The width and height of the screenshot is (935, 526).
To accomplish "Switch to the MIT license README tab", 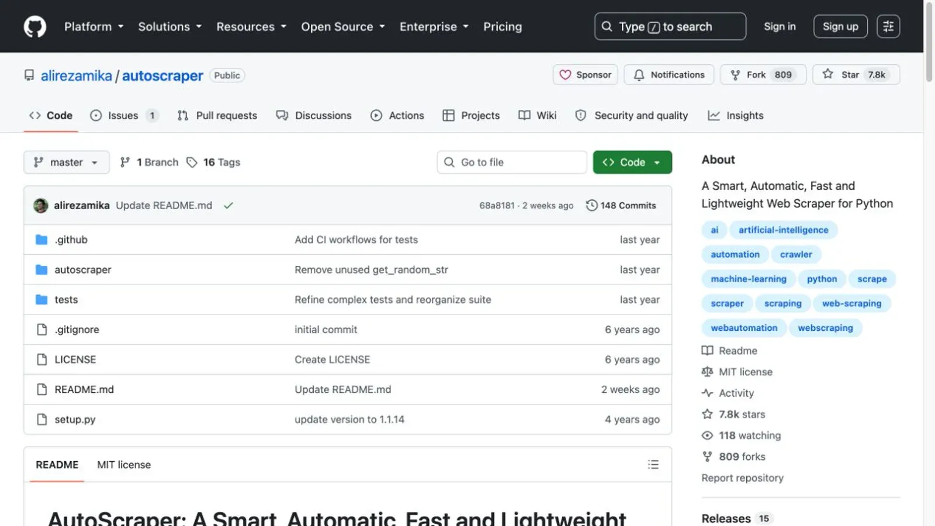I will (124, 465).
